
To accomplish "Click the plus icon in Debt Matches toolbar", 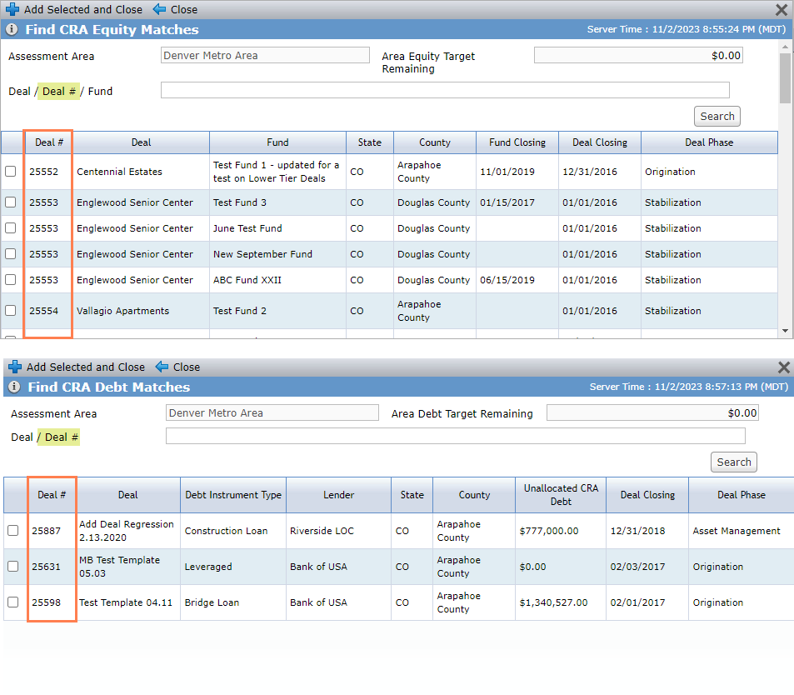I will click(15, 366).
